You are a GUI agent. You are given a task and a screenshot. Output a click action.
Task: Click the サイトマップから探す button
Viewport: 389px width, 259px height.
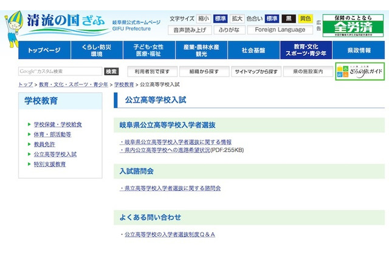pyautogui.click(x=256, y=72)
